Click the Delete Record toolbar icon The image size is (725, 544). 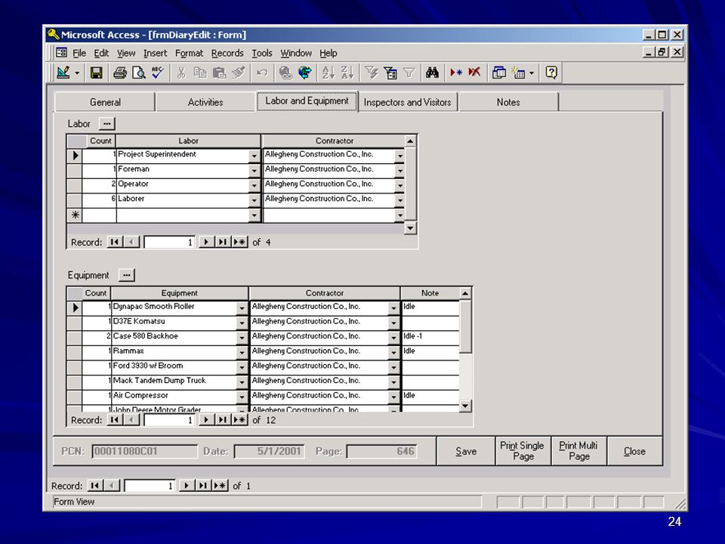click(x=474, y=73)
